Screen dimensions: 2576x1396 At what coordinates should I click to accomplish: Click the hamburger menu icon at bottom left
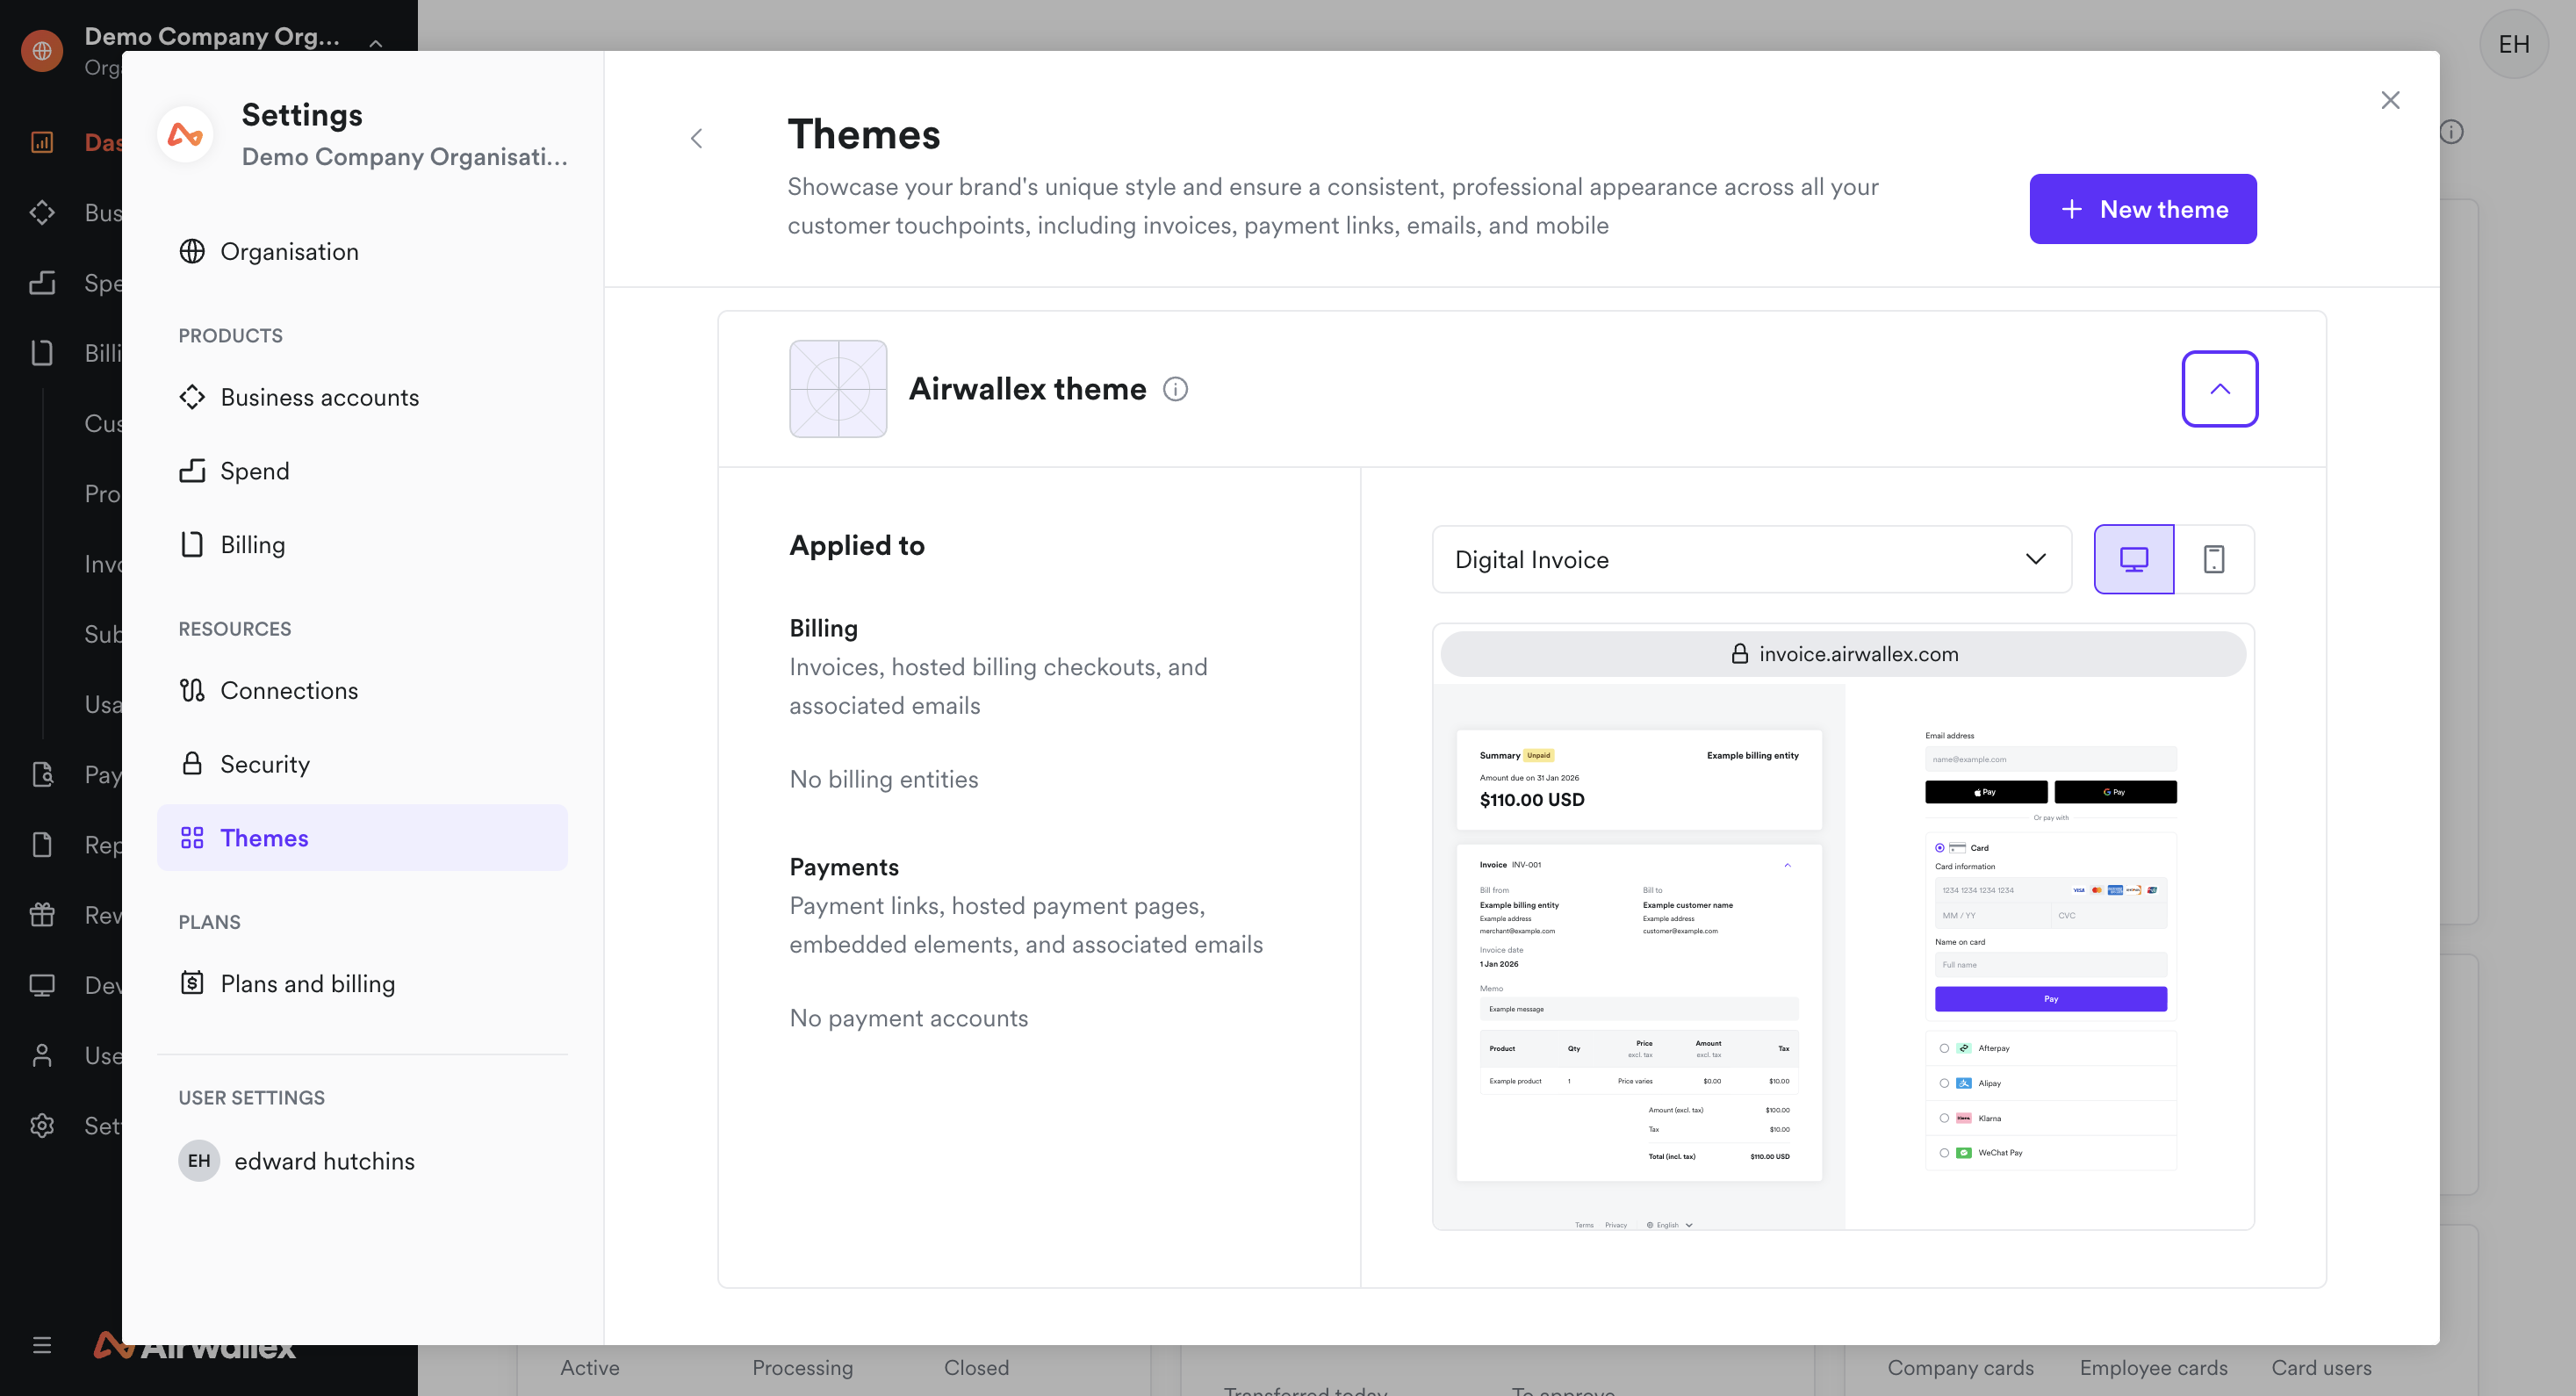click(x=42, y=1345)
